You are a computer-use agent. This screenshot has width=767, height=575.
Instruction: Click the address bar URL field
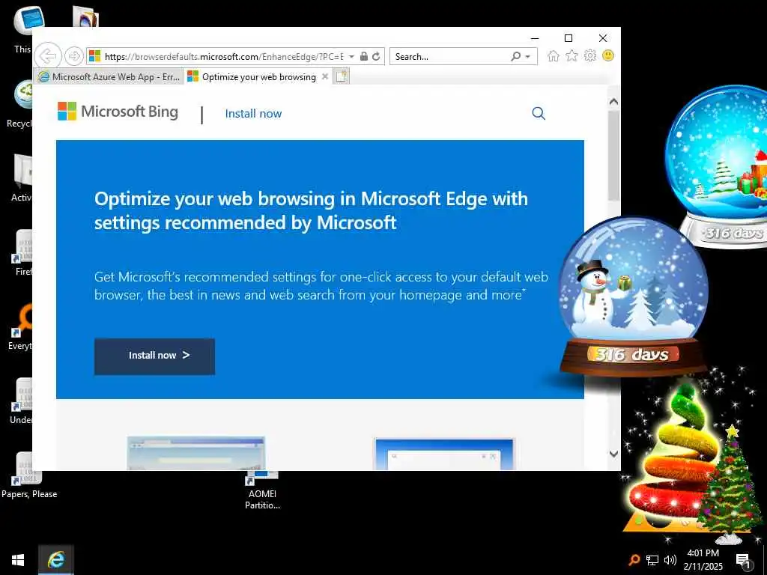coord(223,56)
